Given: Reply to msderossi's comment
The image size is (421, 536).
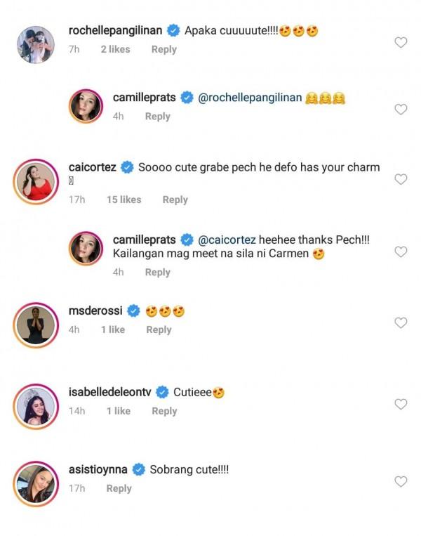Looking at the screenshot, I should 159,329.
